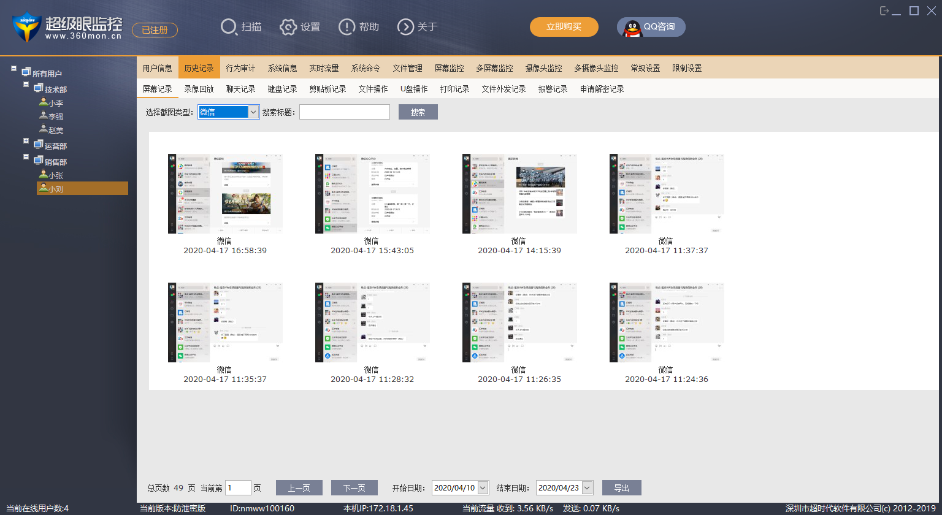Expand the 运营部 department node
The image size is (942, 515).
pos(26,141)
